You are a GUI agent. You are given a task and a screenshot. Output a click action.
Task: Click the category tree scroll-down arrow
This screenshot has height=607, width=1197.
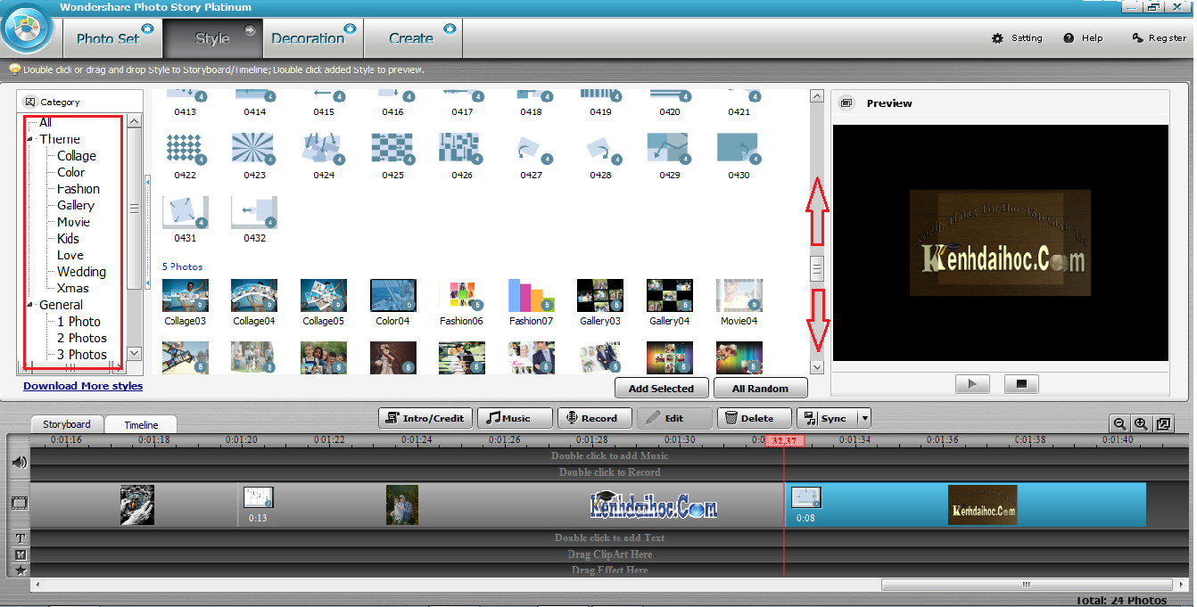tap(134, 354)
